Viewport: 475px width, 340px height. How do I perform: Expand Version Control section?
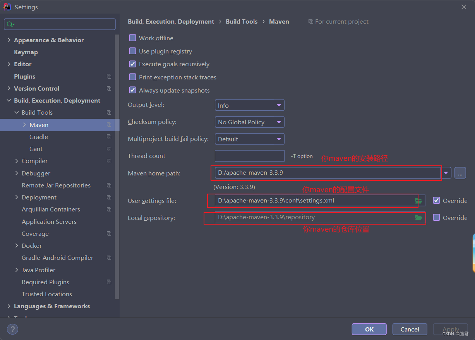coord(9,88)
